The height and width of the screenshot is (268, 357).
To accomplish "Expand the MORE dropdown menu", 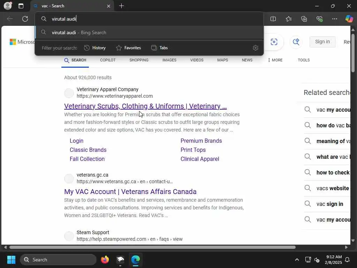I will (275, 60).
